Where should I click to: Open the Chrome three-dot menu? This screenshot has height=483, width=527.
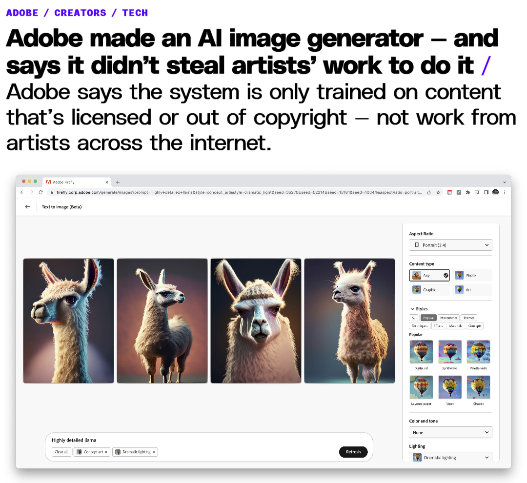click(x=505, y=192)
